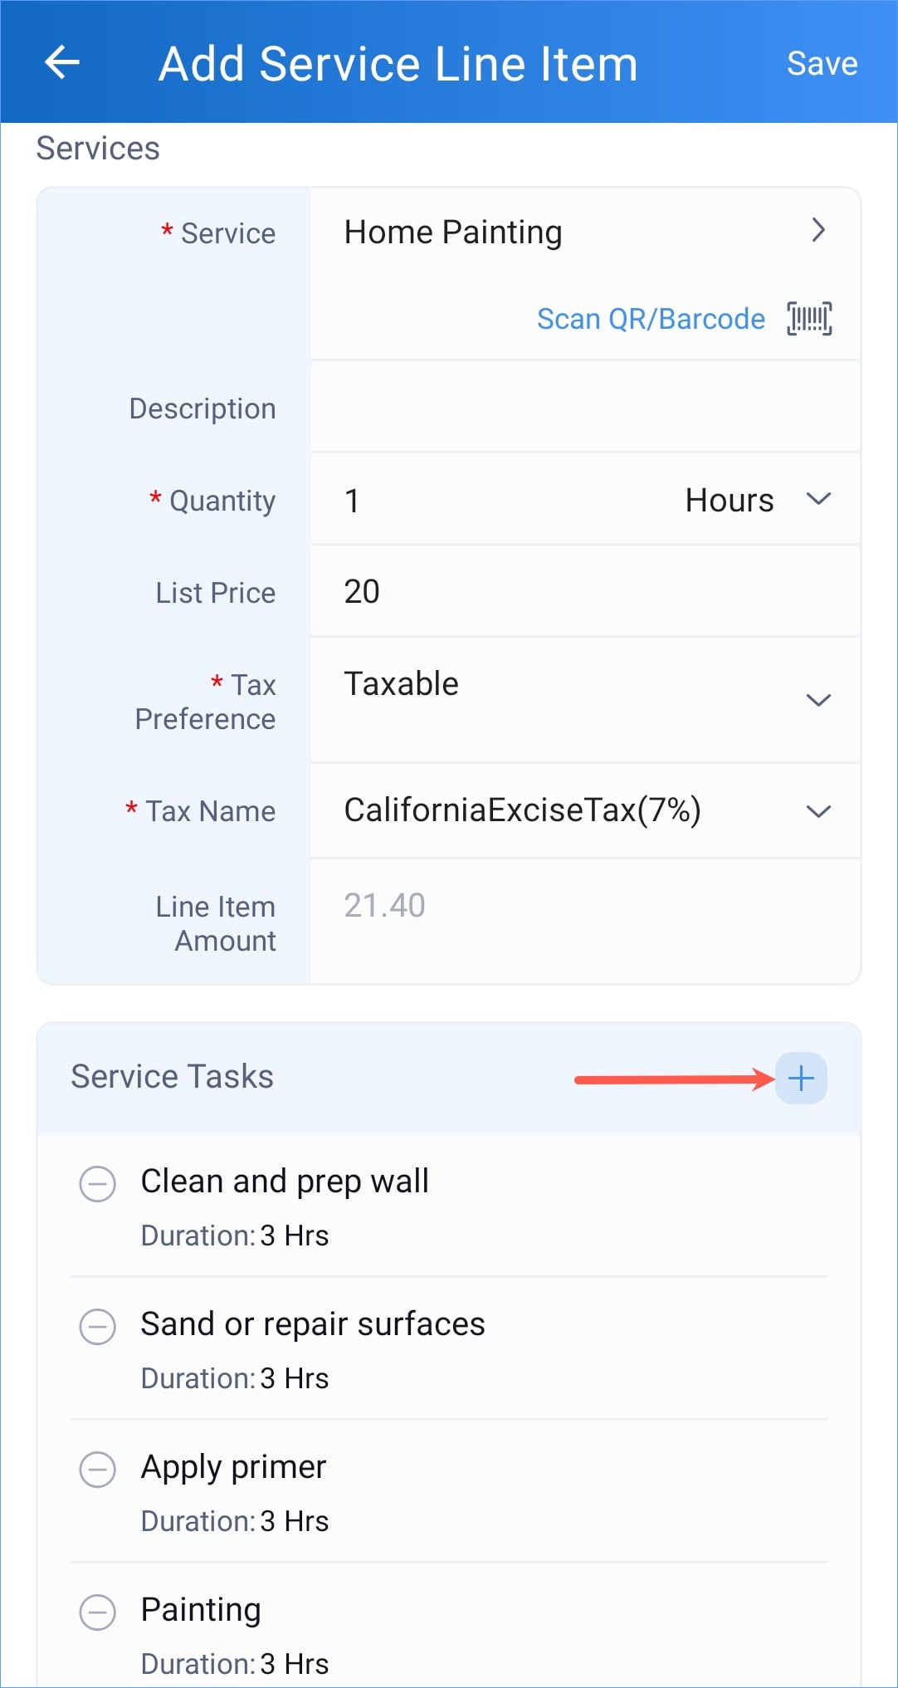Add a new service task with plus icon
This screenshot has width=898, height=1688.
click(801, 1078)
